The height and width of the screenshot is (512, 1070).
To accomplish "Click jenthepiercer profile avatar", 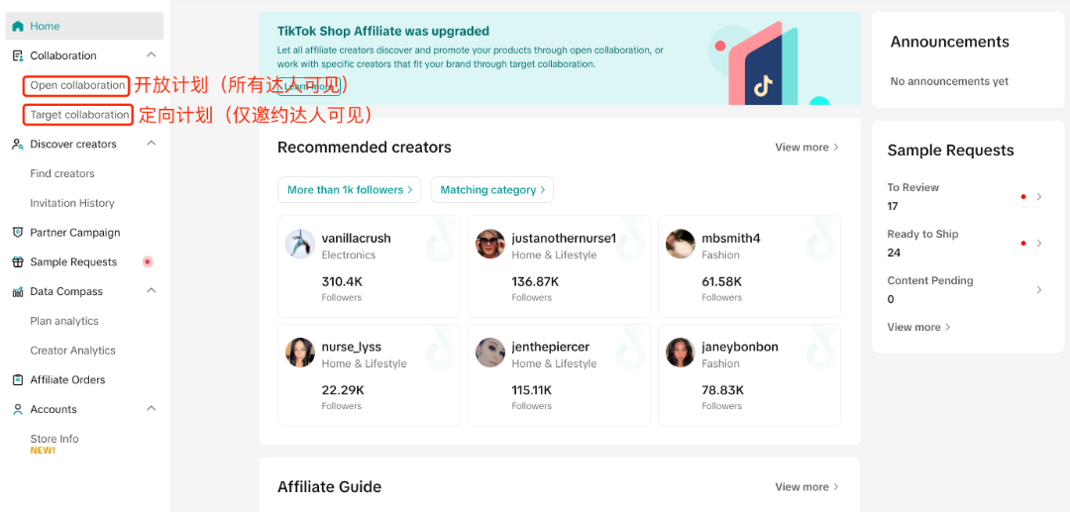I will click(x=490, y=353).
